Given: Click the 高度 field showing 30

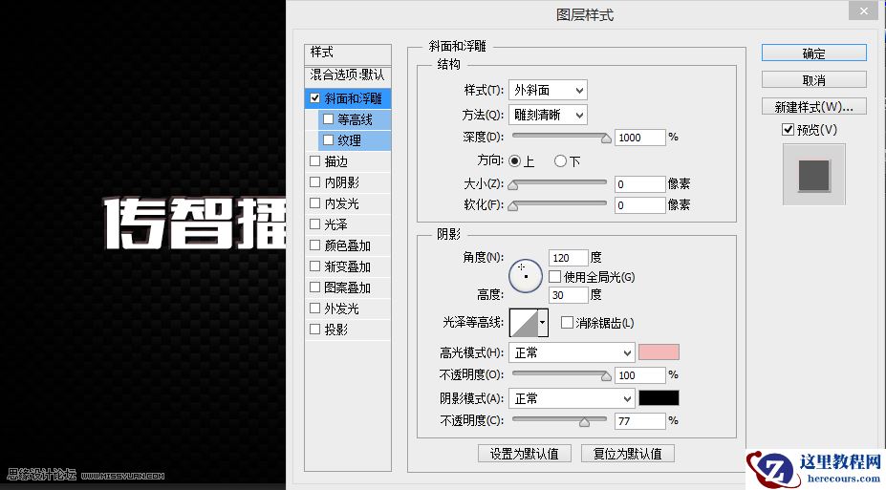Looking at the screenshot, I should tap(569, 295).
